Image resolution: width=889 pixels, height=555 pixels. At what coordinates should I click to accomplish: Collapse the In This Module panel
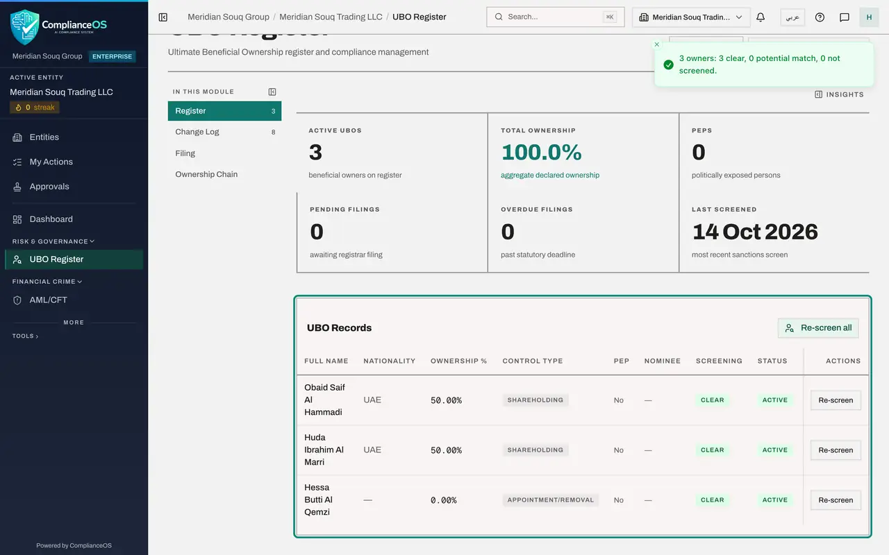(272, 92)
